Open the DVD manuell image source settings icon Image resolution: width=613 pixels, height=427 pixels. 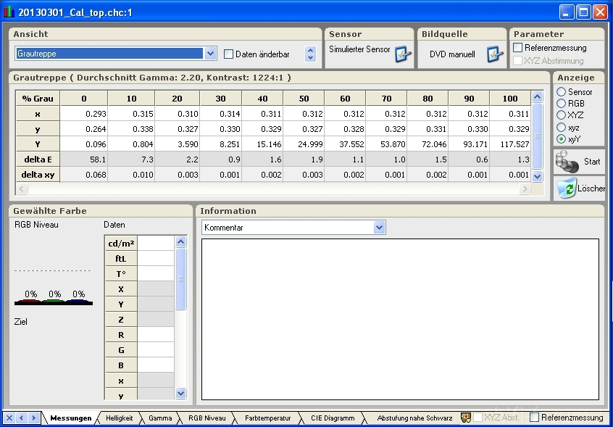pyautogui.click(x=495, y=54)
